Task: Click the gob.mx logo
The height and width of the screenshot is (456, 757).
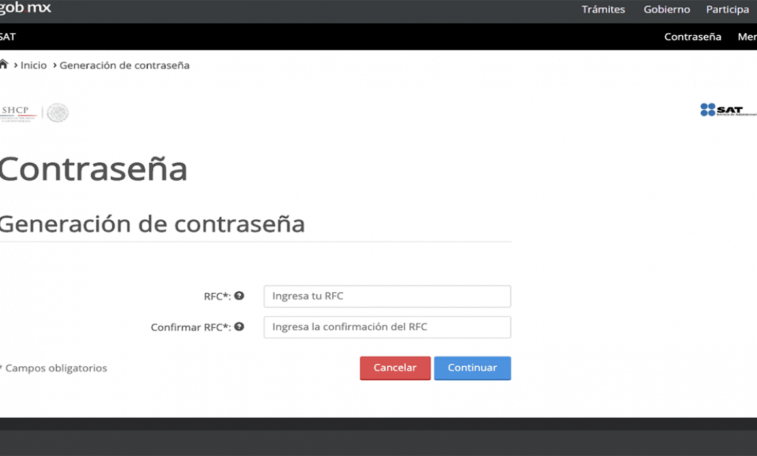Action: [25, 8]
